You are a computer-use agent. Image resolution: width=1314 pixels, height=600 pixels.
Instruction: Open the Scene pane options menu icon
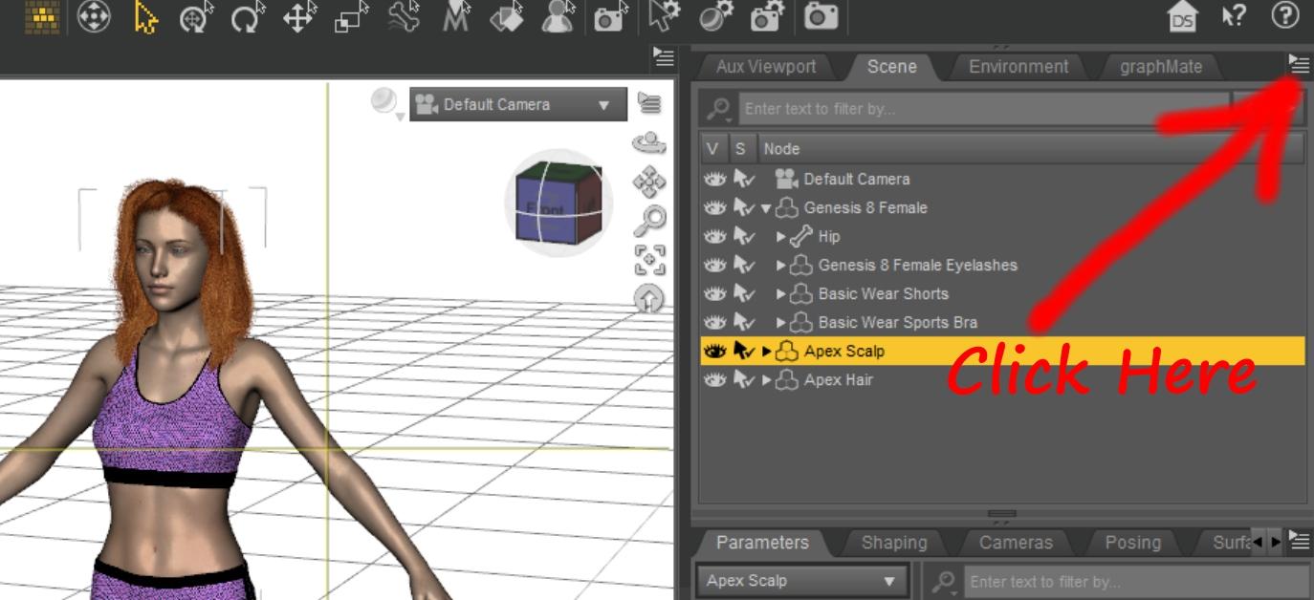point(1298,65)
